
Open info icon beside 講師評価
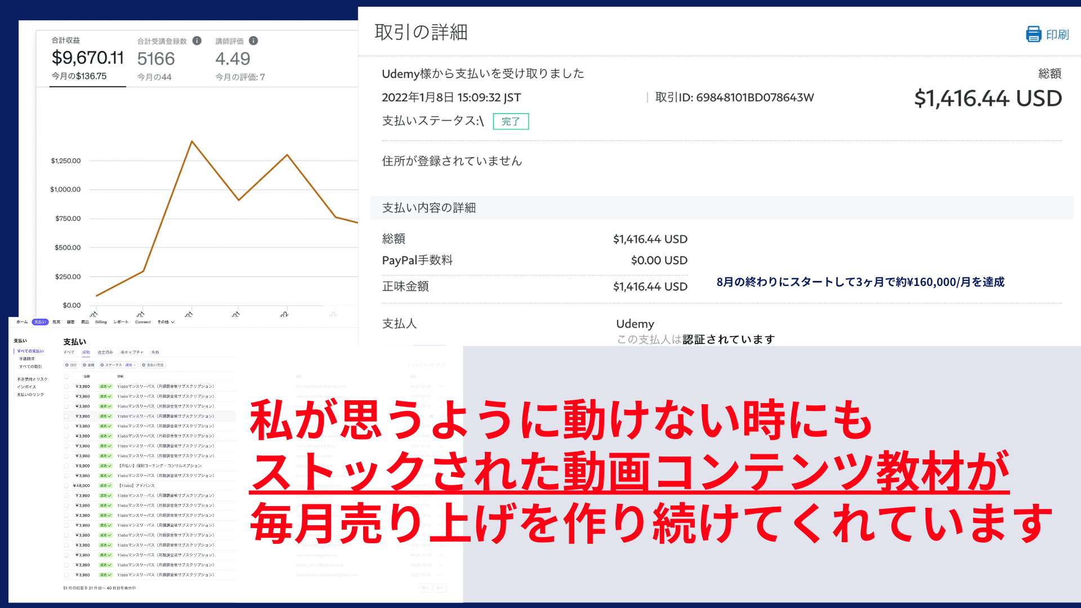253,41
